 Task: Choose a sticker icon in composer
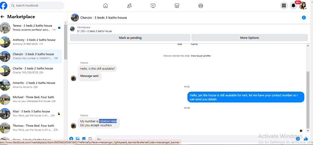pos(84,138)
